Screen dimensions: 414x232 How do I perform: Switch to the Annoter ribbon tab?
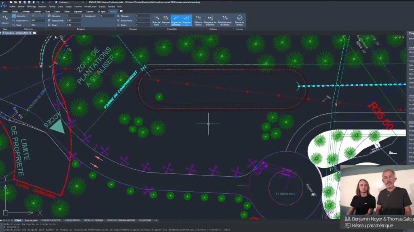pyautogui.click(x=26, y=12)
